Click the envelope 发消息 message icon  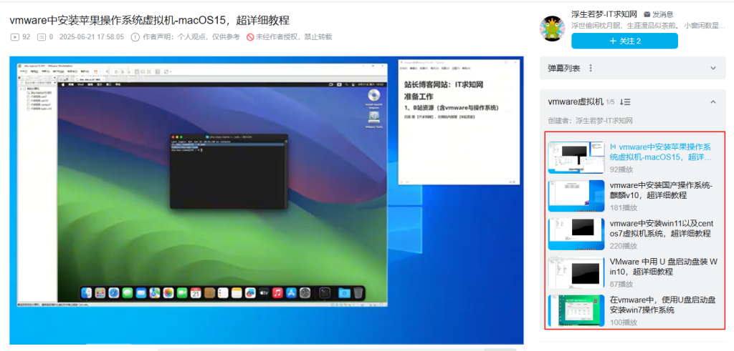point(647,14)
